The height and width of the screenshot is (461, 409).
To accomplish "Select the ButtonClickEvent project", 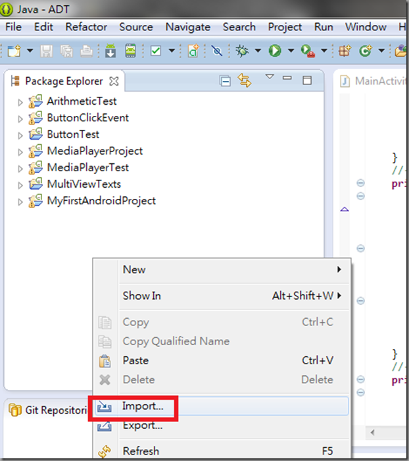I will 88,118.
